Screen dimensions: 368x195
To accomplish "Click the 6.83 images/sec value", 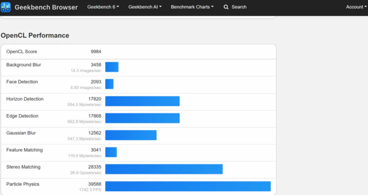I will click(86, 88).
